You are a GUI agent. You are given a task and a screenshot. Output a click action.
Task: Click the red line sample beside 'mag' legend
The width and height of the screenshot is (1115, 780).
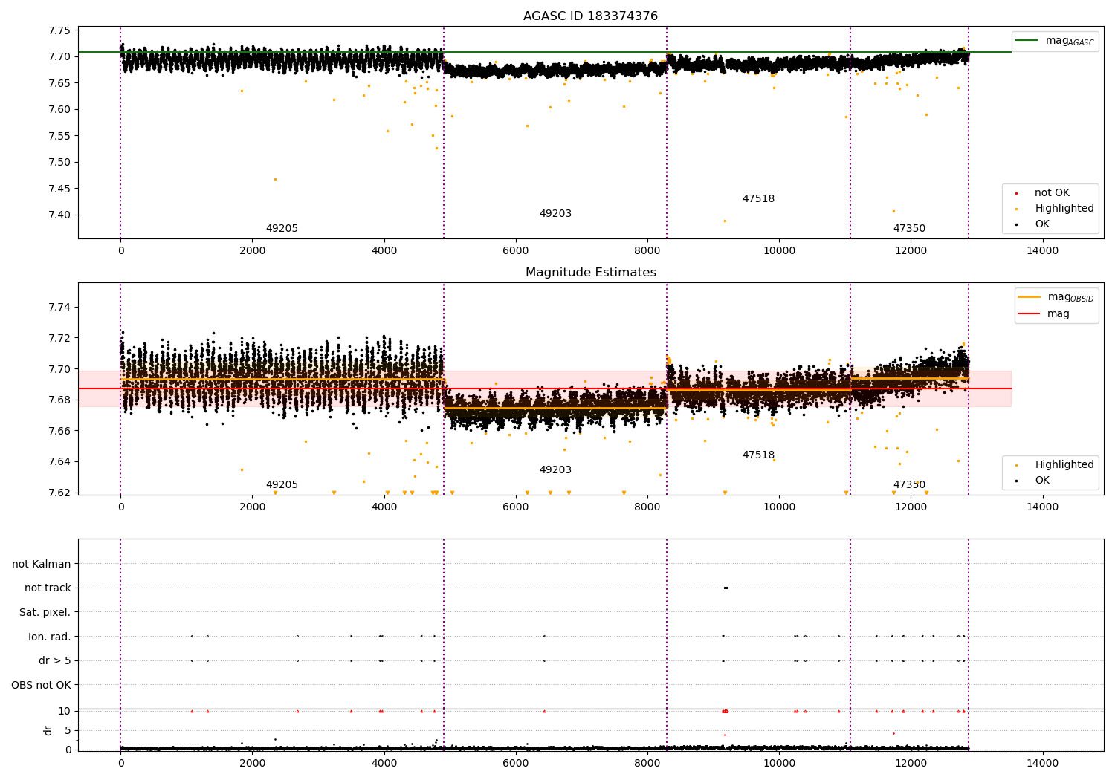(1030, 314)
